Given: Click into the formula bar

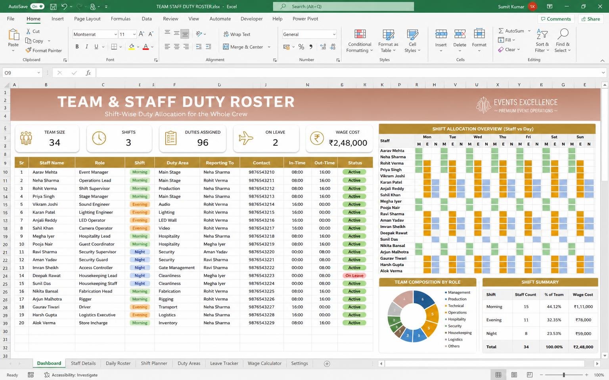Looking at the screenshot, I should [349, 73].
